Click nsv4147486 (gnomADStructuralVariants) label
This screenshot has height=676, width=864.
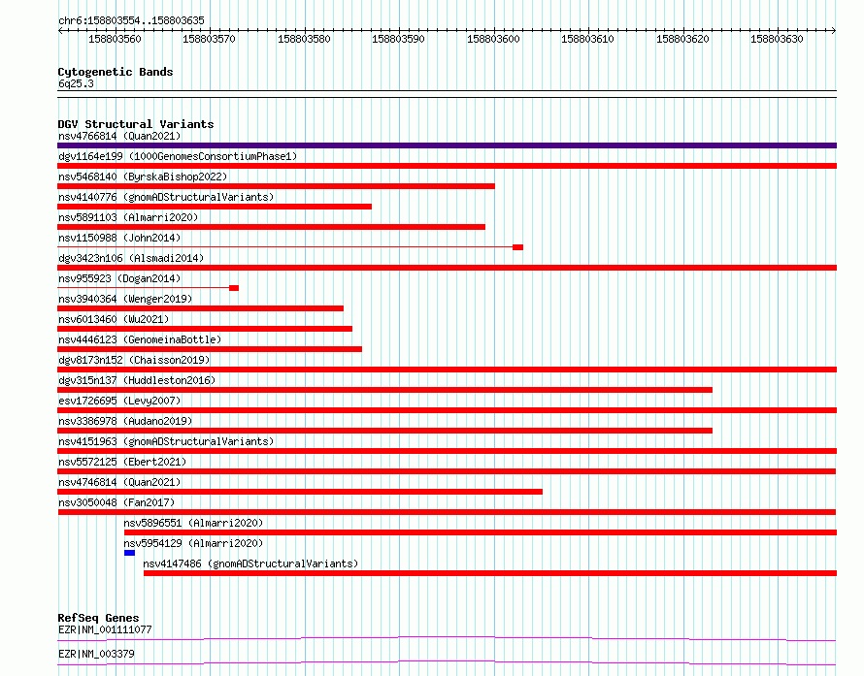tap(250, 563)
